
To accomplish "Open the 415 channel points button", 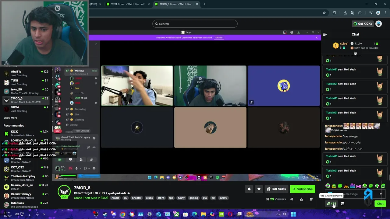I will pos(331,203).
